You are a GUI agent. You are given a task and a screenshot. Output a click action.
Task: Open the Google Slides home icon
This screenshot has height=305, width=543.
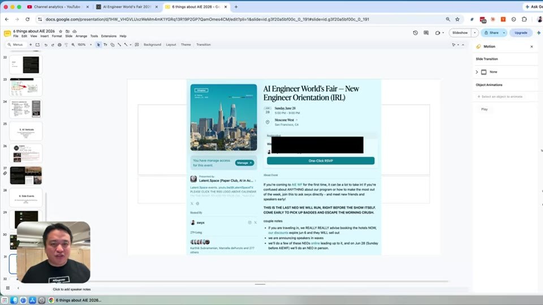point(7,33)
